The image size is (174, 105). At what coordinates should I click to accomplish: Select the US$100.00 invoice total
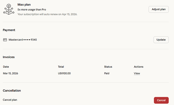click(64, 73)
